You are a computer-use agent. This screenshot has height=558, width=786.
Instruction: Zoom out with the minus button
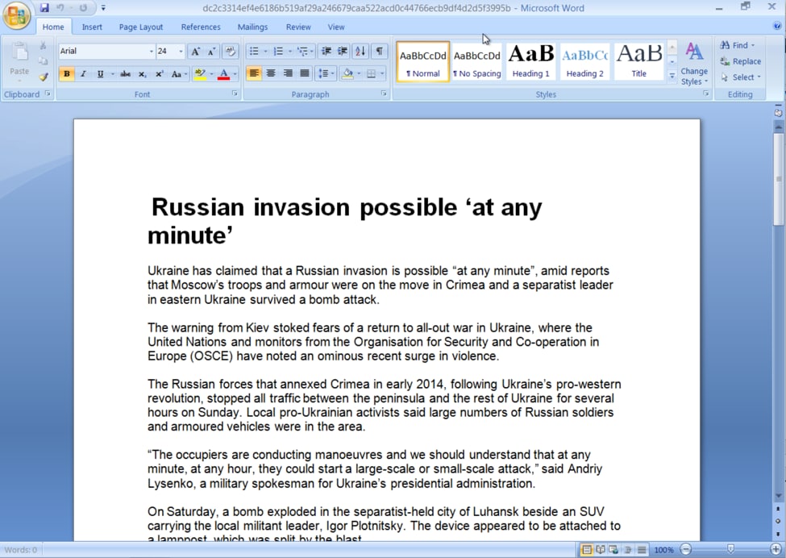point(686,549)
